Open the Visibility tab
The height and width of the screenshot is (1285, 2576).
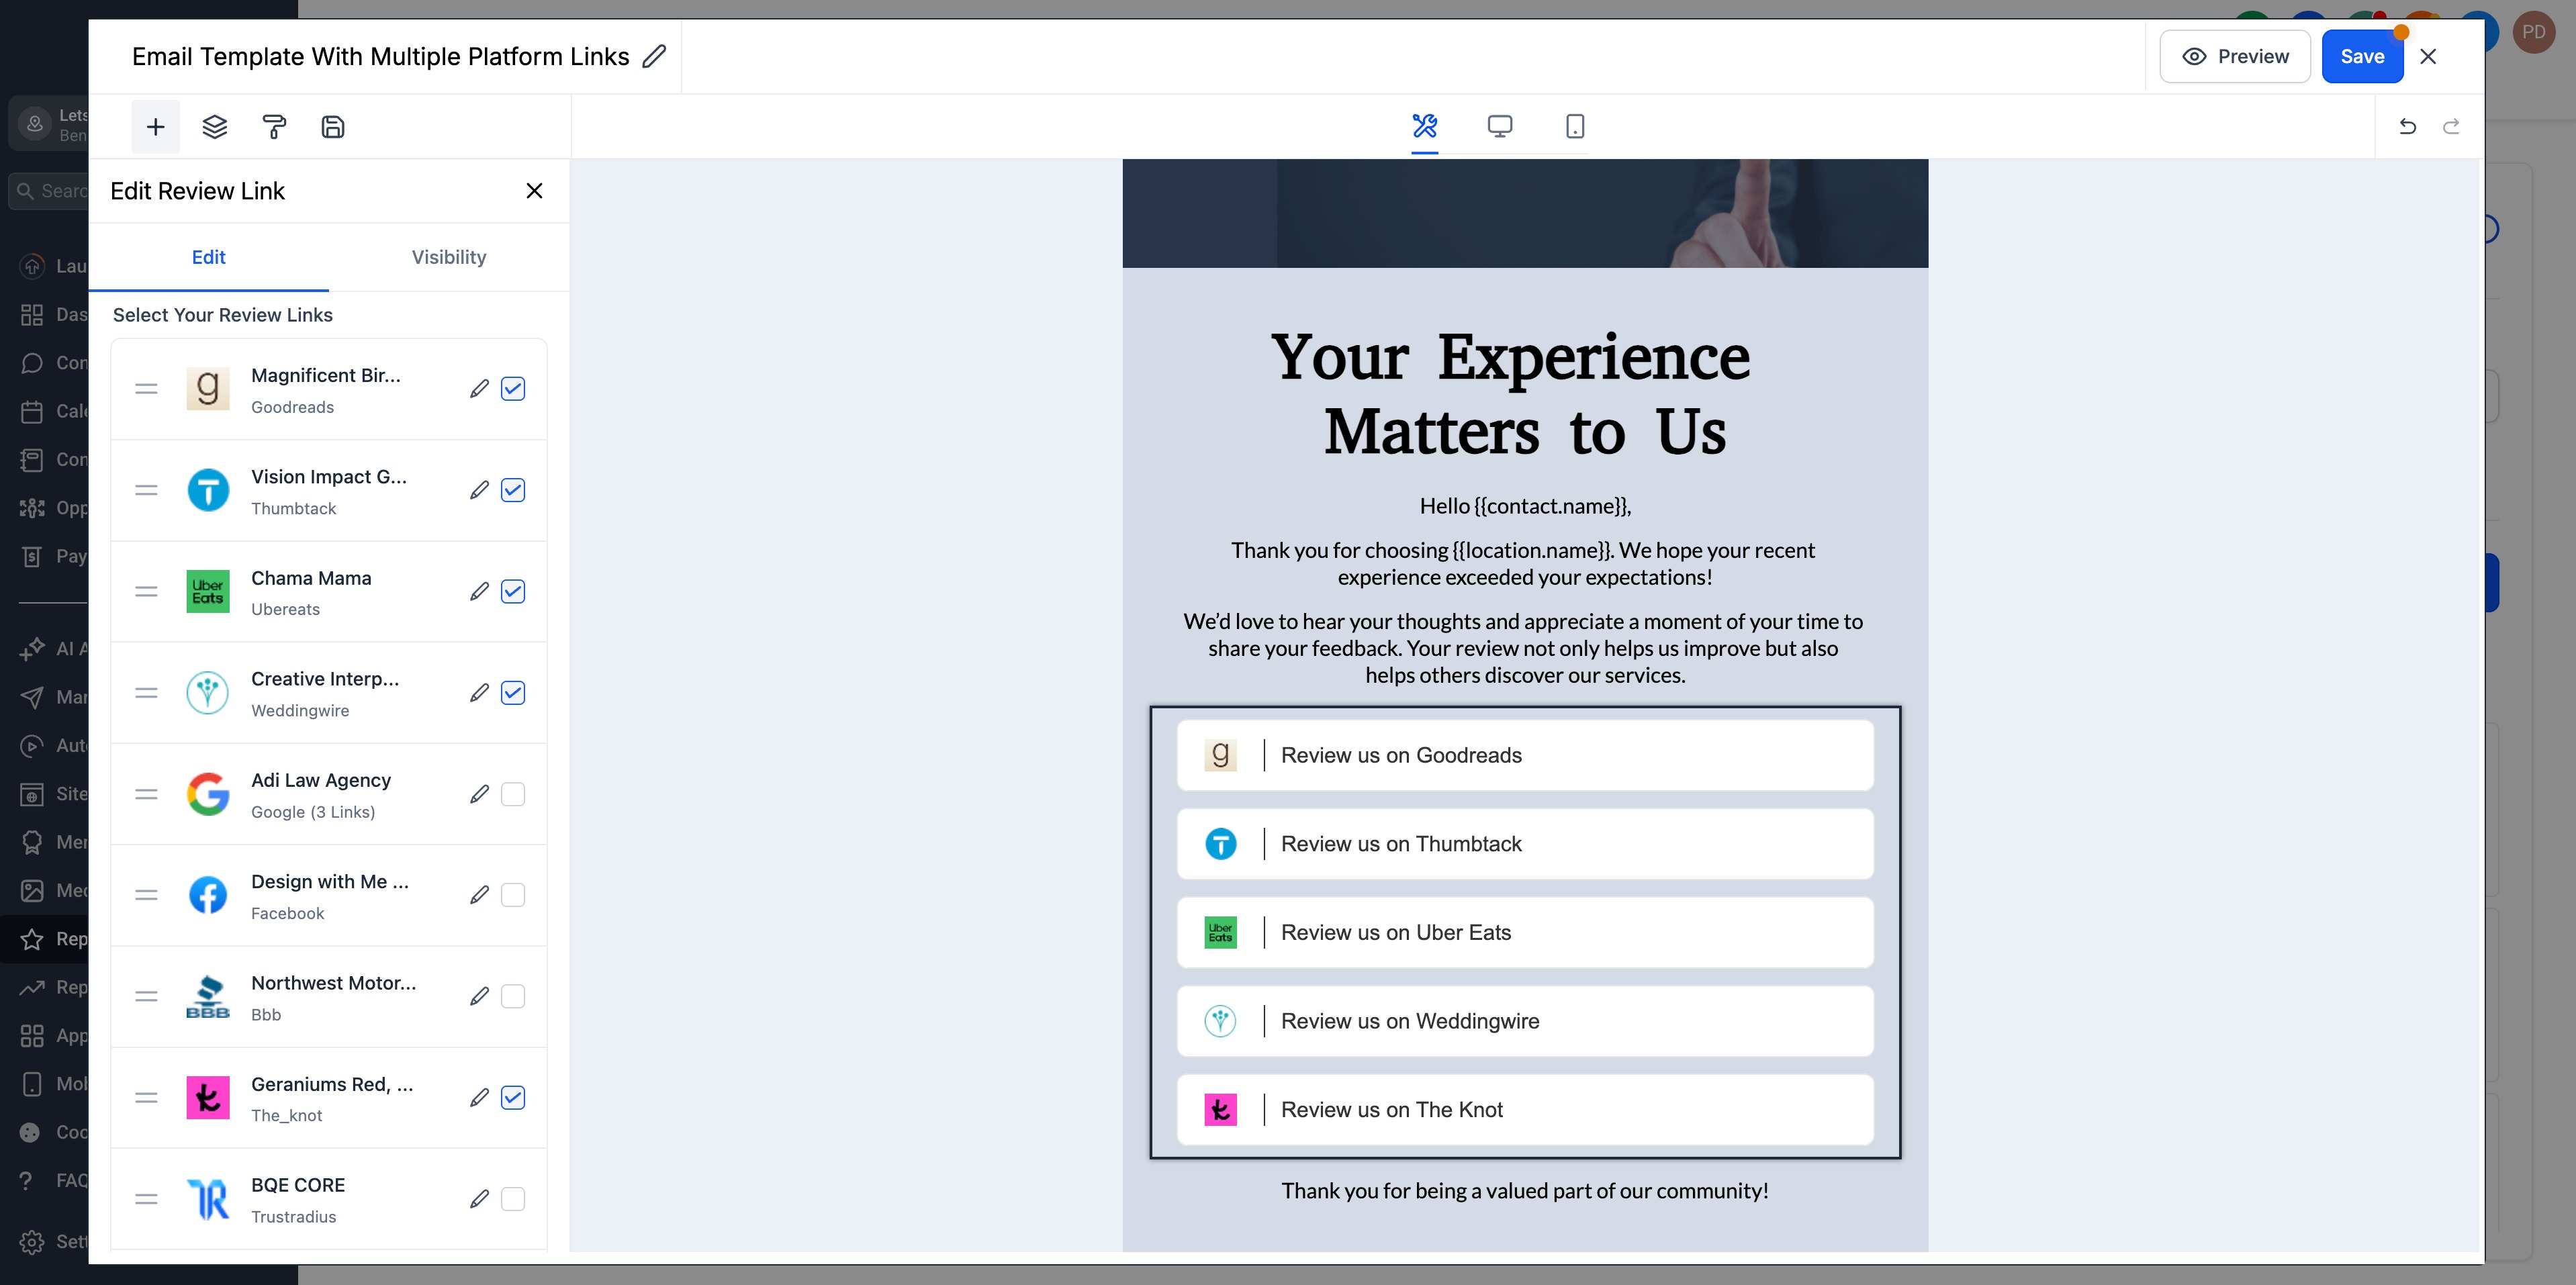[x=449, y=257]
